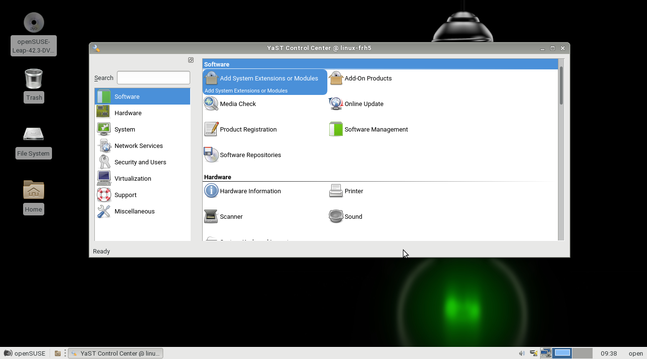Select the Virtualization category

[132, 178]
